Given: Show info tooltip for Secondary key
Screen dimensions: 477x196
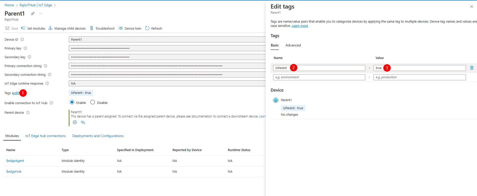Looking at the screenshot, I should 29,57.
